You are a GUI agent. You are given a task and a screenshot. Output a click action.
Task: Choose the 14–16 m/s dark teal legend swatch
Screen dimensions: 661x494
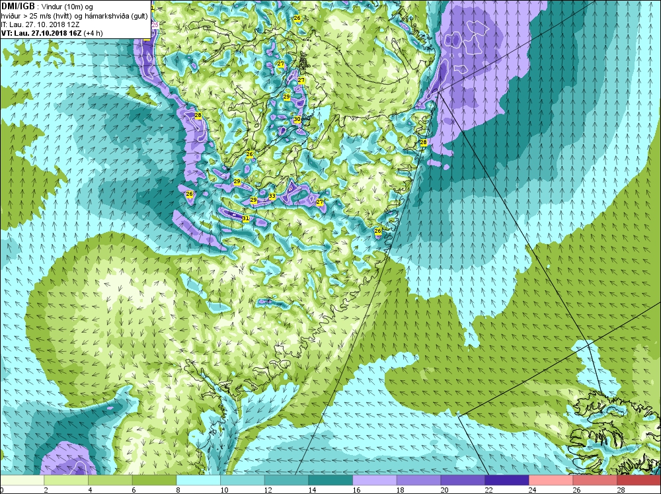330,481
